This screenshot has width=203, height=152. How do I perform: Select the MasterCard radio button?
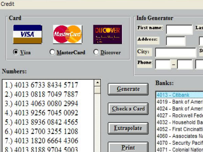(x=52, y=52)
